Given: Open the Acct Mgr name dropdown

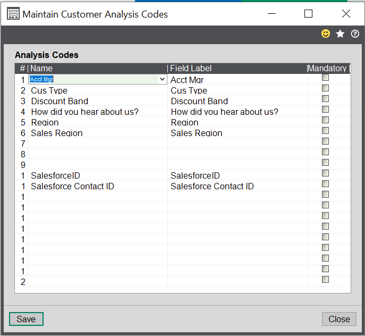Looking at the screenshot, I should coord(162,79).
